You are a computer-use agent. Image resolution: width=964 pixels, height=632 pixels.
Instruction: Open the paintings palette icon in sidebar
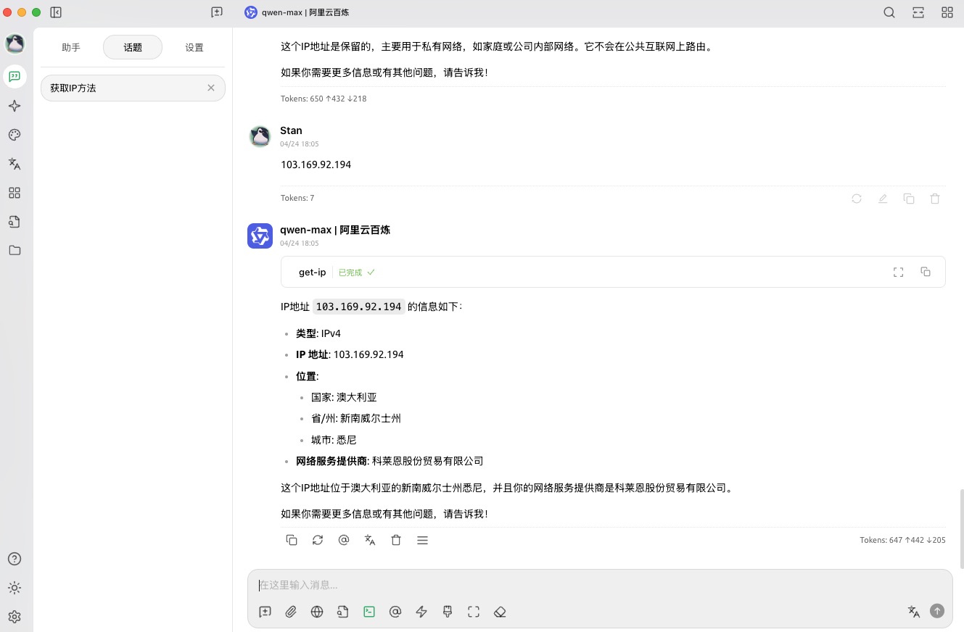(15, 135)
